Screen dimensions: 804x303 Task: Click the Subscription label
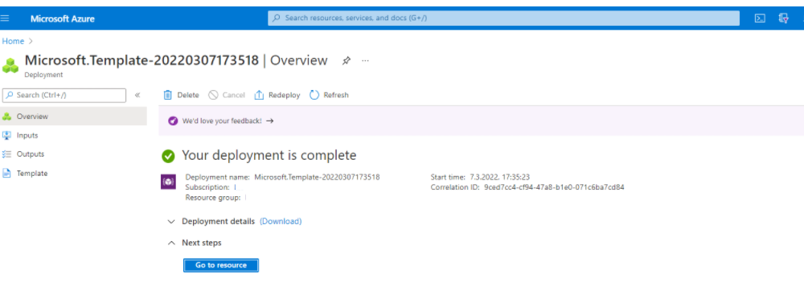(x=207, y=187)
